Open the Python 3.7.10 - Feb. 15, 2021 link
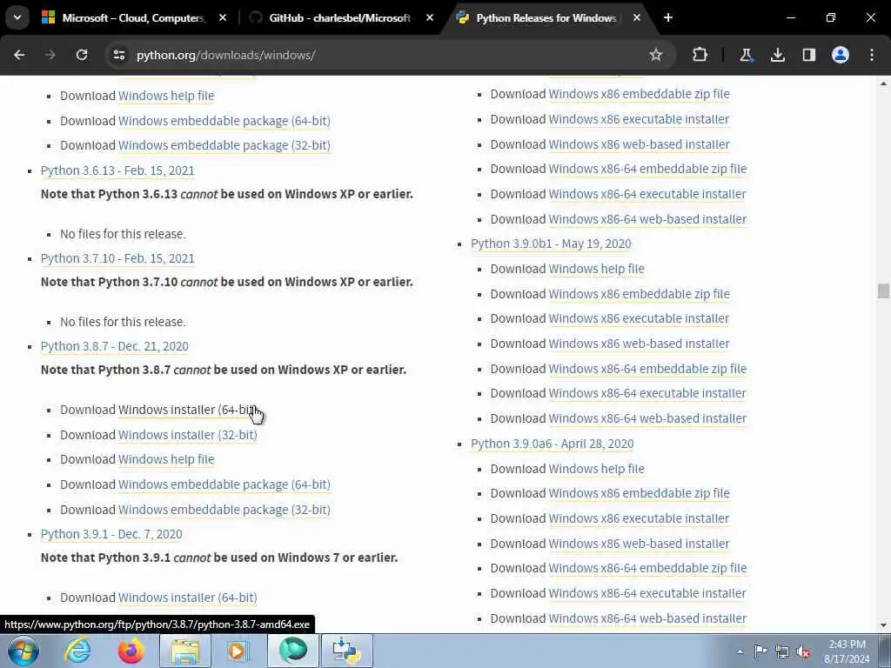The height and width of the screenshot is (668, 891). coord(117,258)
